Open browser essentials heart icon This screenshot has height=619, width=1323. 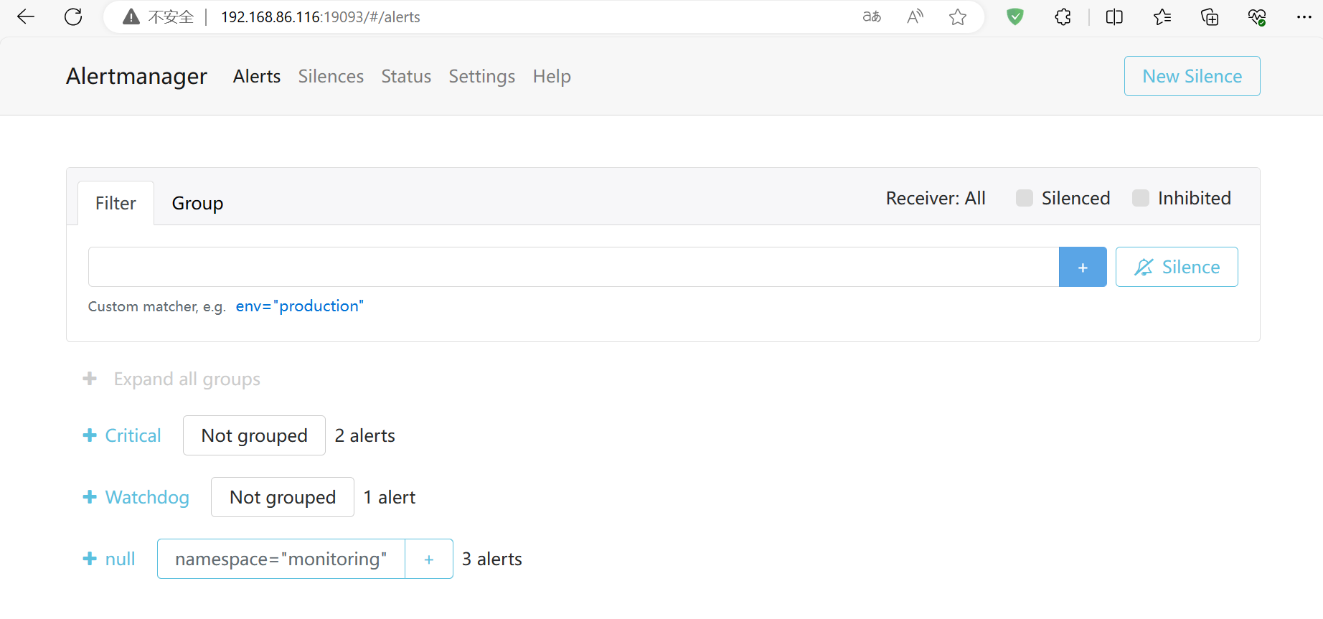[1257, 17]
